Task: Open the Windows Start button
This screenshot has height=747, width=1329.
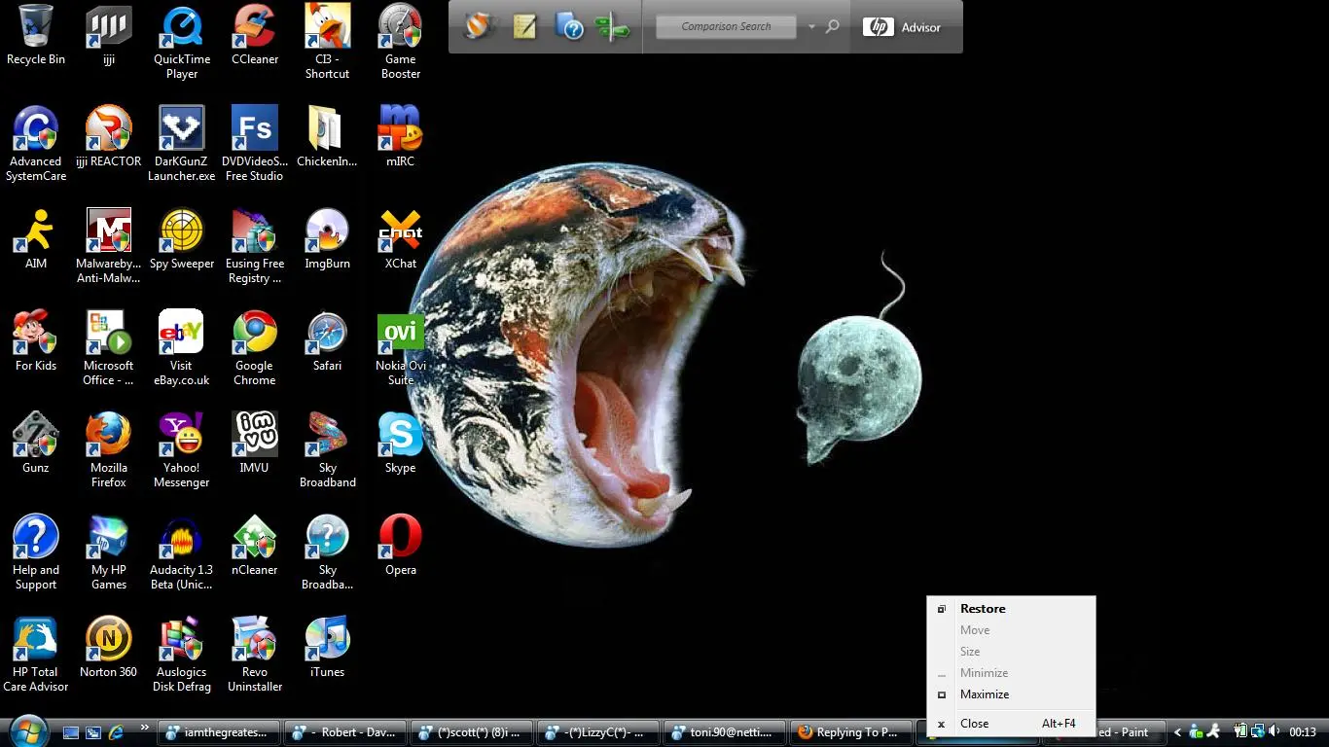Action: (x=27, y=730)
